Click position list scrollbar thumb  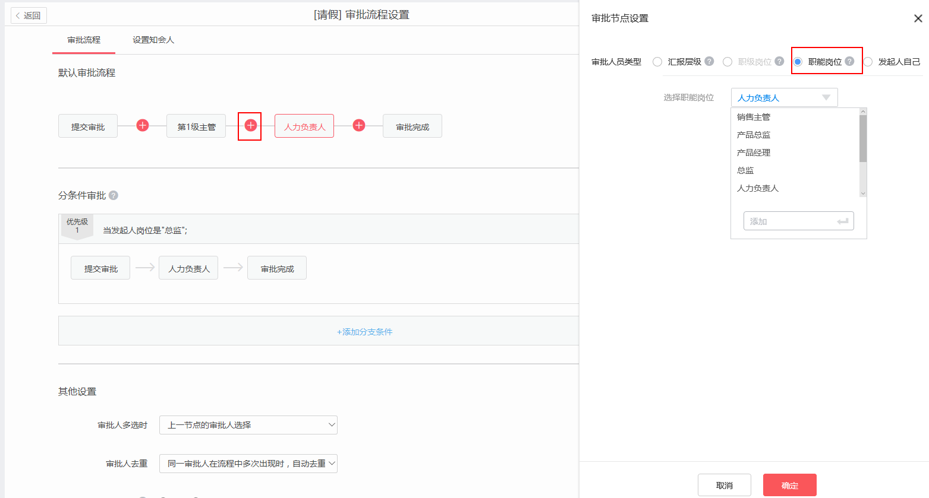(x=863, y=138)
